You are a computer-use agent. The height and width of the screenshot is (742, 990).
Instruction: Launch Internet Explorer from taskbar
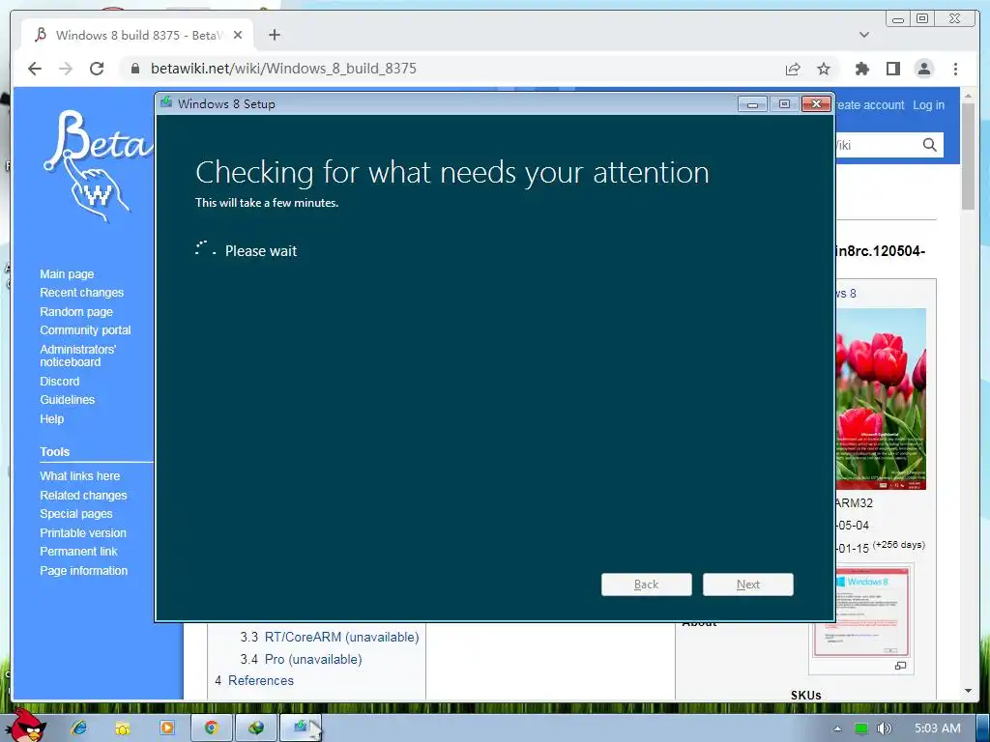pos(79,728)
